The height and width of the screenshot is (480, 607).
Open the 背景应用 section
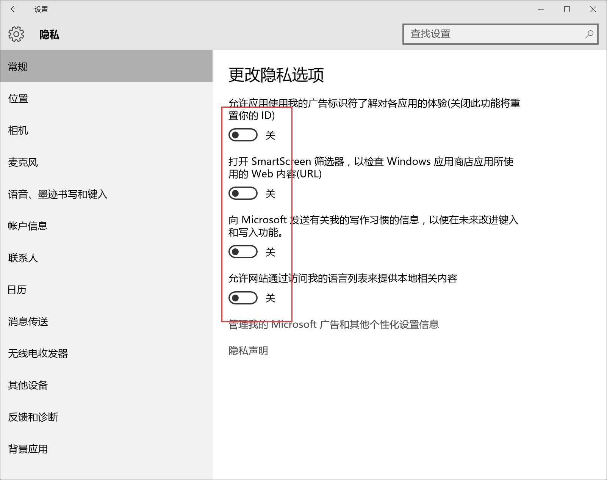[x=106, y=449]
